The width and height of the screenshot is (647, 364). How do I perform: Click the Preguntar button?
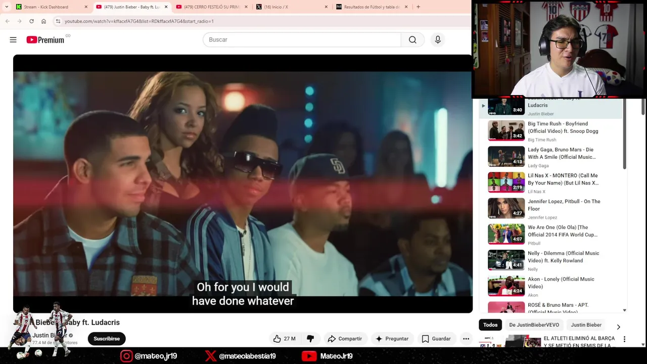[x=392, y=339]
